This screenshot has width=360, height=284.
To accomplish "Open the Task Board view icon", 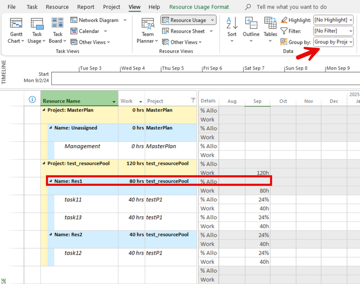I will coord(57,23).
